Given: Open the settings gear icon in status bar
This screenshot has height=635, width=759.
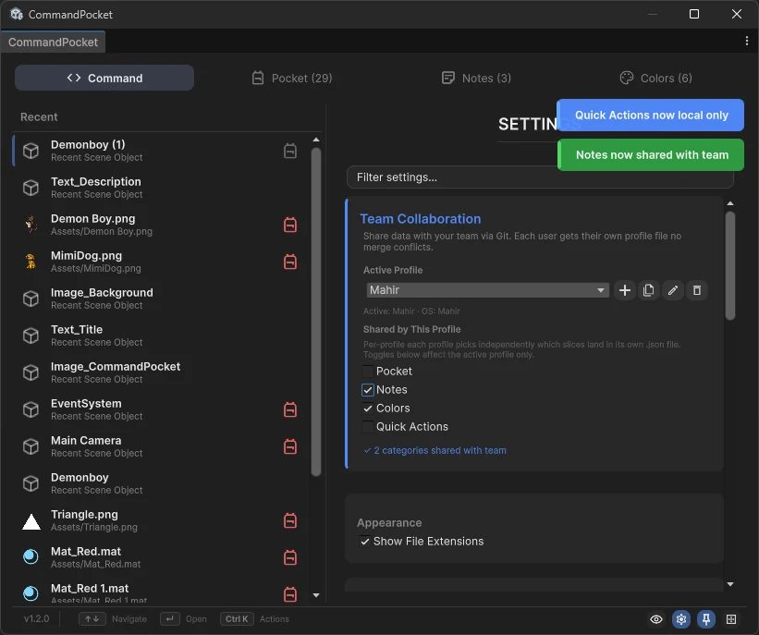Looking at the screenshot, I should click(x=681, y=619).
